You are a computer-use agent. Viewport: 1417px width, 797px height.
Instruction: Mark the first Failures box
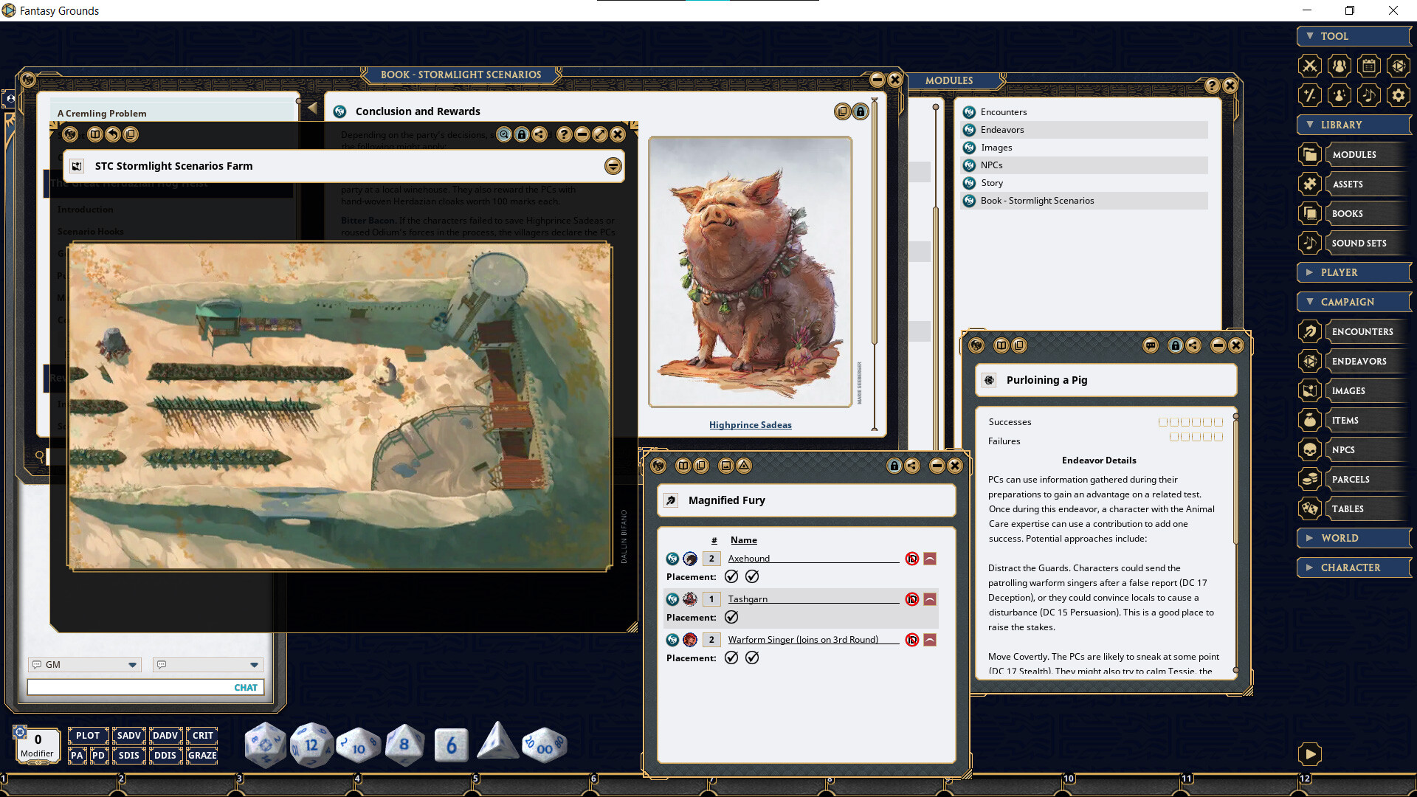click(x=1173, y=436)
